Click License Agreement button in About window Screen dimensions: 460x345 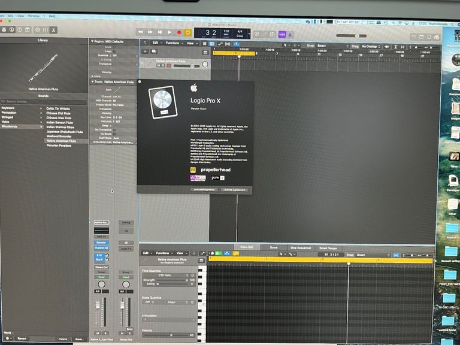point(234,190)
